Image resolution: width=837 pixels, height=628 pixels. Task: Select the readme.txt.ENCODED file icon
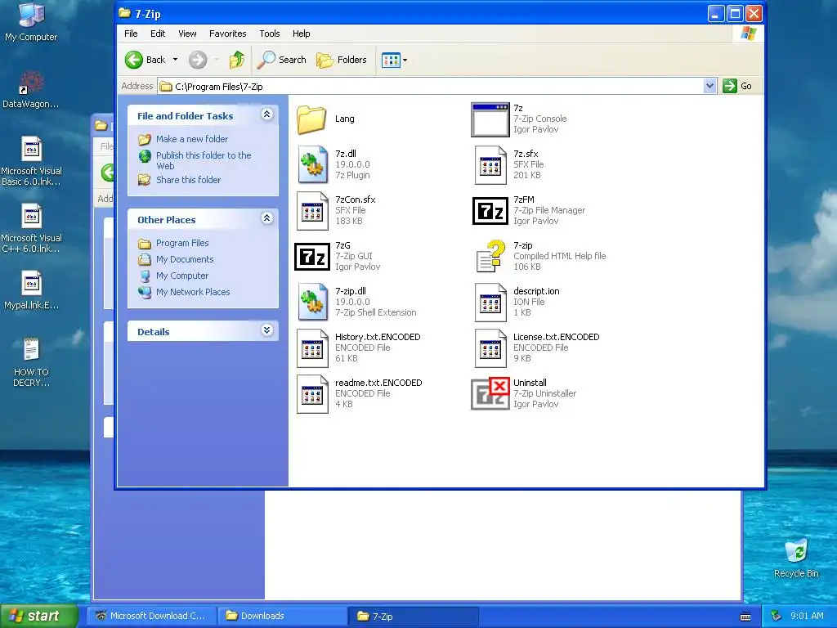tap(313, 393)
